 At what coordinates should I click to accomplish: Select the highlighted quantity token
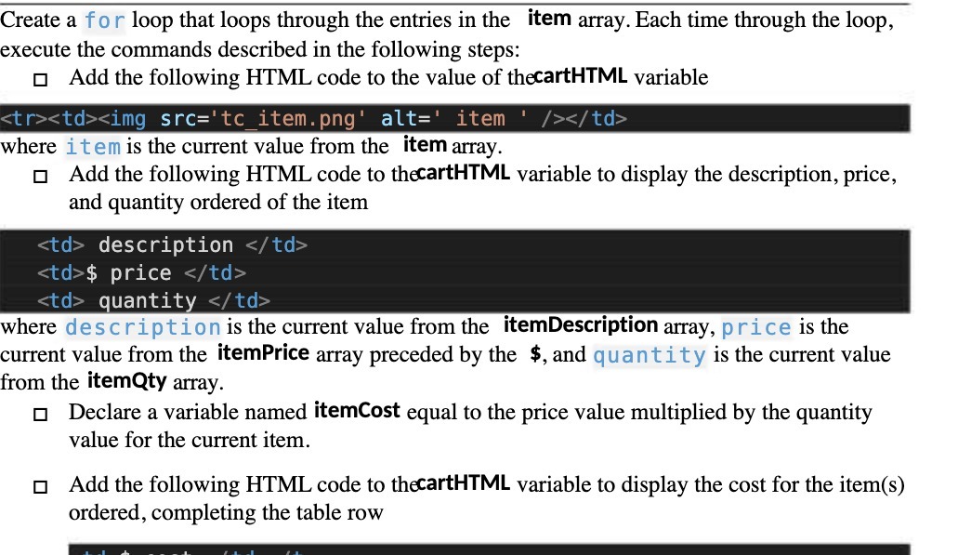tap(649, 355)
